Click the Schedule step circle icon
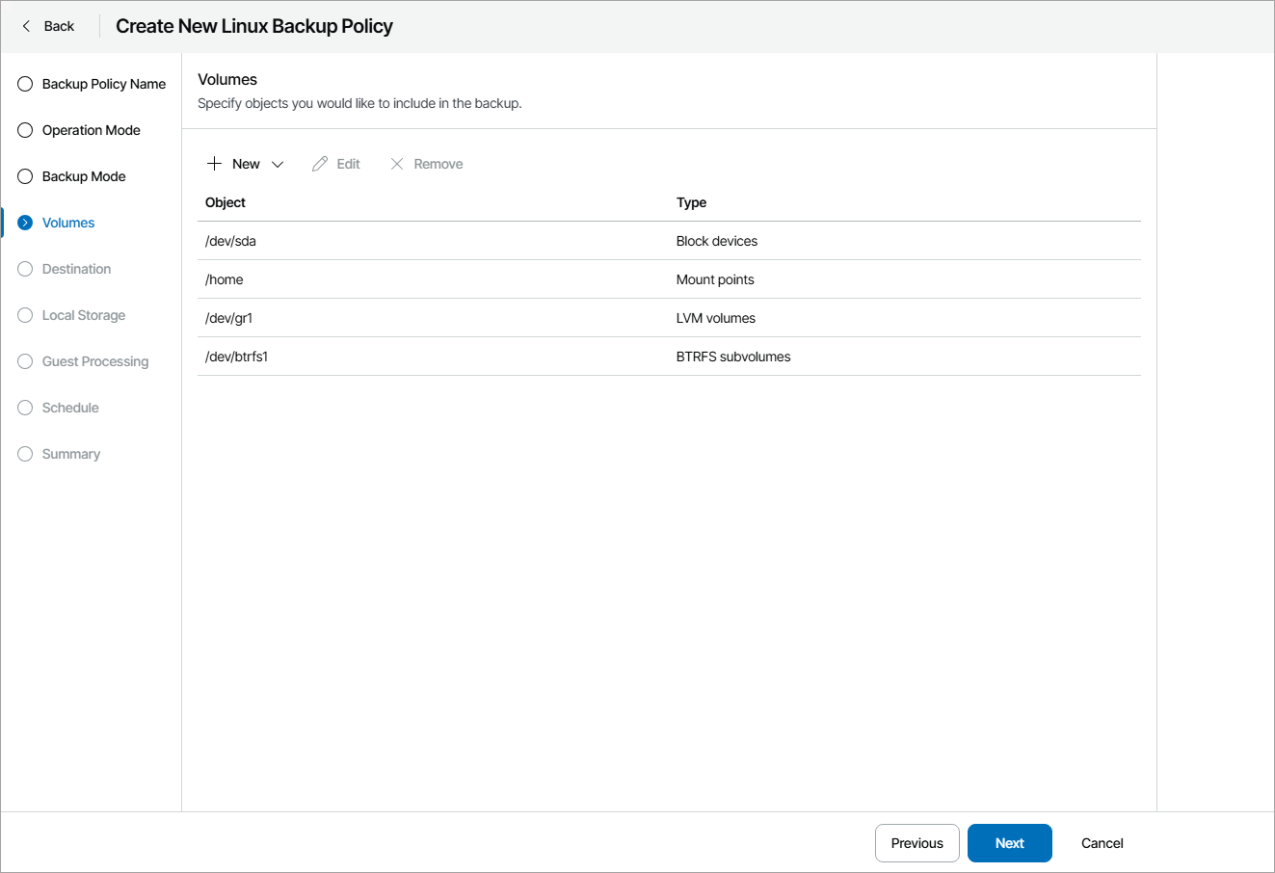The height and width of the screenshot is (873, 1275). coord(25,408)
